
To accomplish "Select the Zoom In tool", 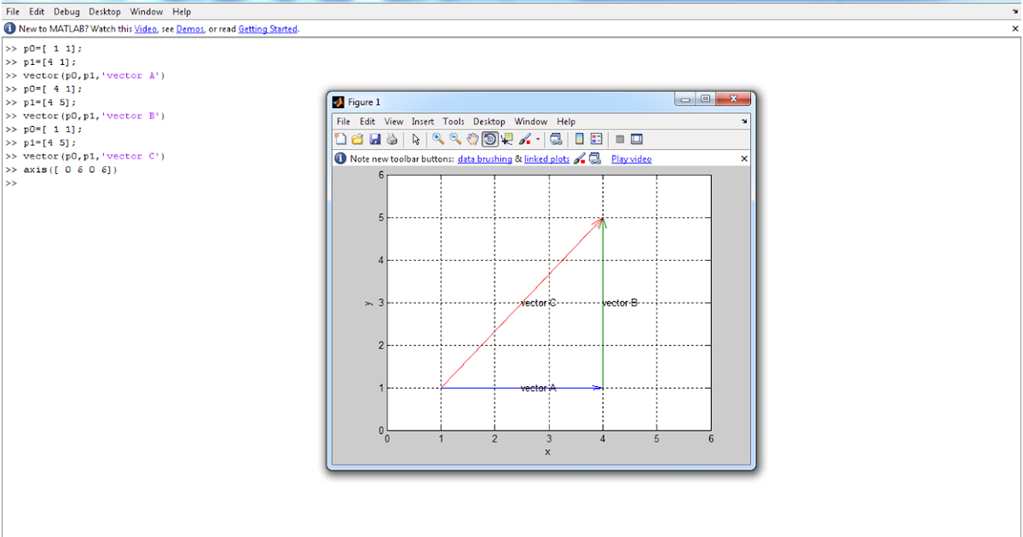I will pos(436,139).
